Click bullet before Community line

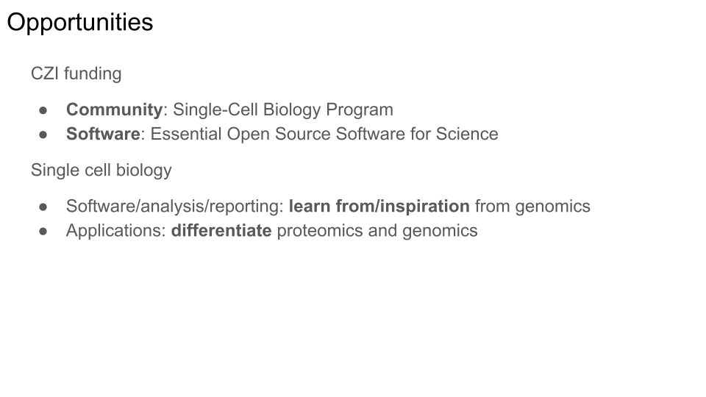tap(43, 110)
